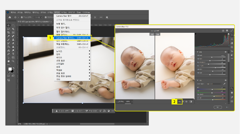This screenshot has height=134, width=240.
Task: Select the Camera Raw Edit sliders panel icon
Action: [x=232, y=35]
